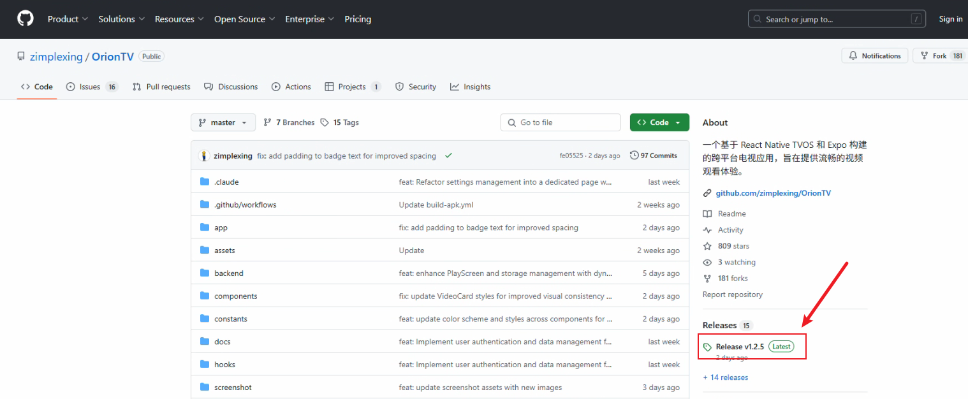Screen dimensions: 968x399
Task: Open the green Code dropdown button
Action: point(659,122)
